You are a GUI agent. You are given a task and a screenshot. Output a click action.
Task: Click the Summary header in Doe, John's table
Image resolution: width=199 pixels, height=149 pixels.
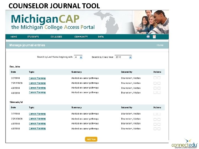(x=76, y=72)
